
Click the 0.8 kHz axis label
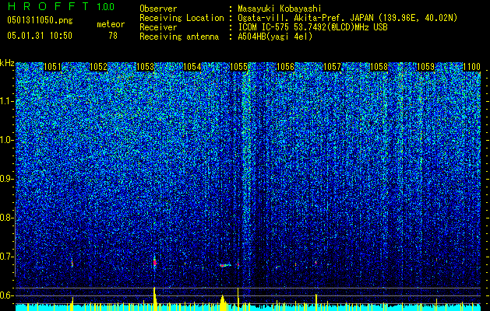pos(6,218)
